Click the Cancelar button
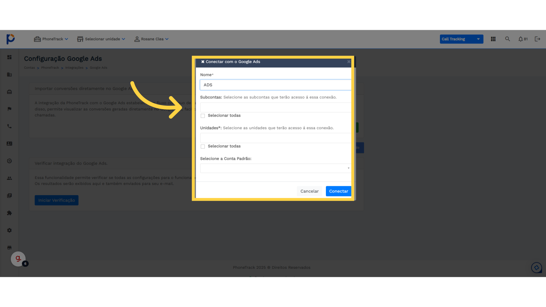 click(309, 191)
